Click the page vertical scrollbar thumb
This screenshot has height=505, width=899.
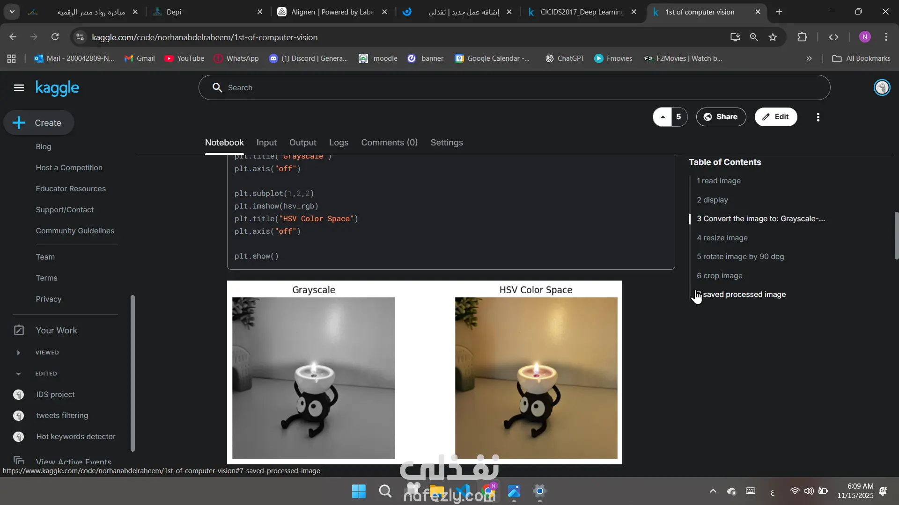click(896, 236)
